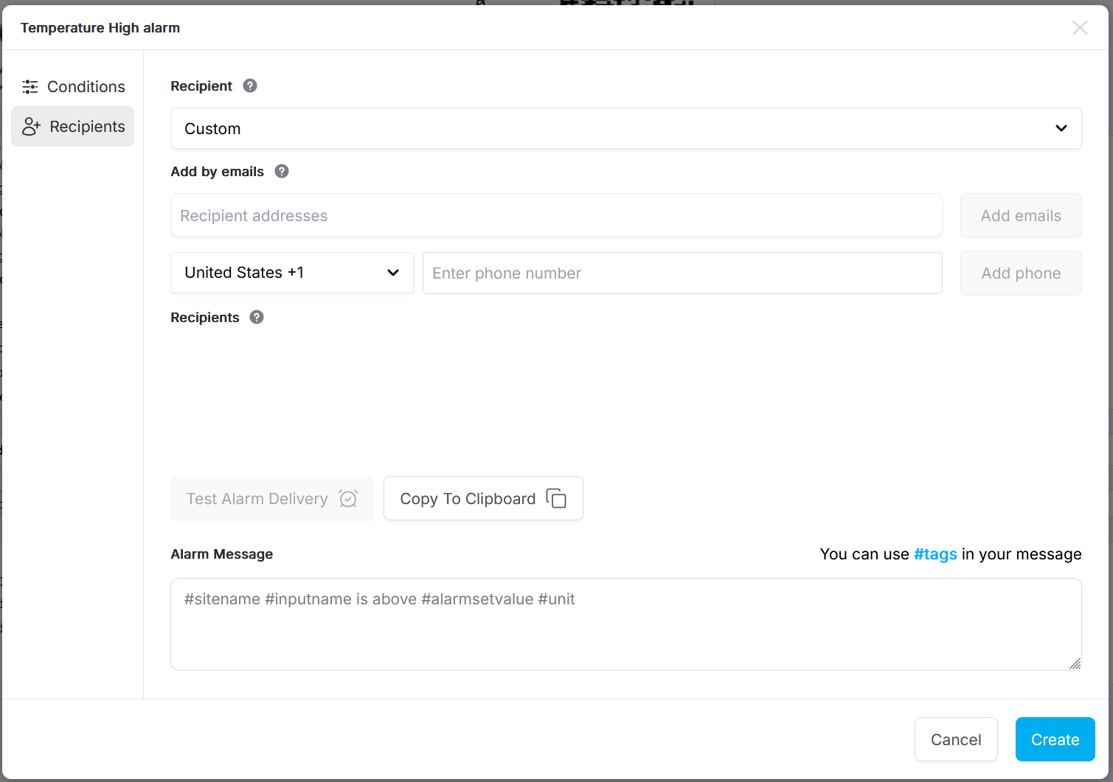Grab the Alarm Message resize handle

[1075, 663]
